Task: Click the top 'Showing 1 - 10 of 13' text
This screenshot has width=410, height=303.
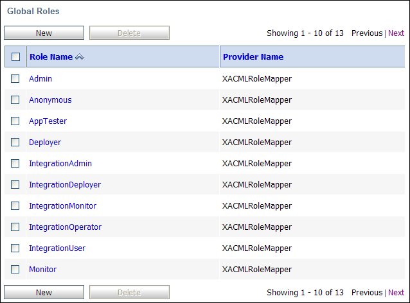Action: (x=305, y=33)
